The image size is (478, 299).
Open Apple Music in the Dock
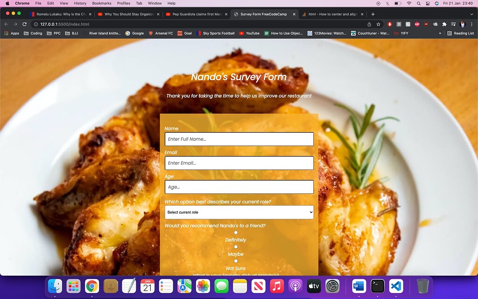[x=277, y=286]
